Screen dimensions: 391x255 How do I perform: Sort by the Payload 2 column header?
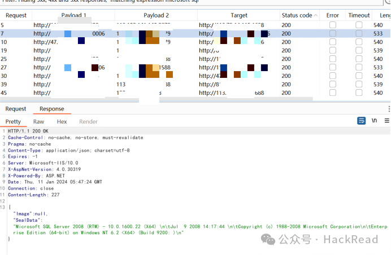click(156, 15)
